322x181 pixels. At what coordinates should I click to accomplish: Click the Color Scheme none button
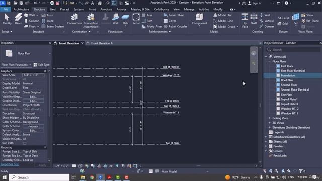click(33, 126)
